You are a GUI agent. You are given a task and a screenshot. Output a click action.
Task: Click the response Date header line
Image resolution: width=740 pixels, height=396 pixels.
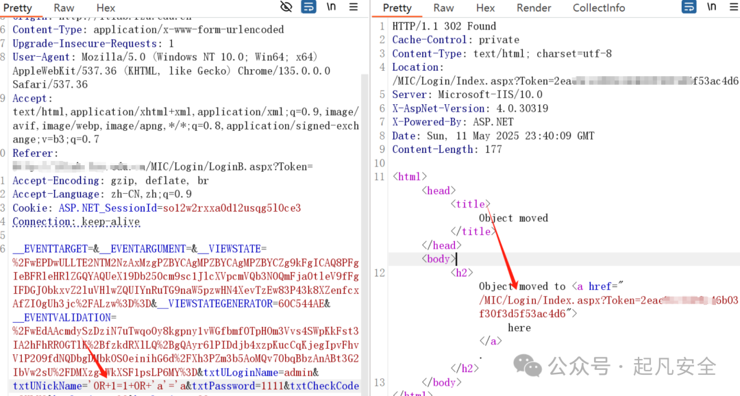click(493, 136)
